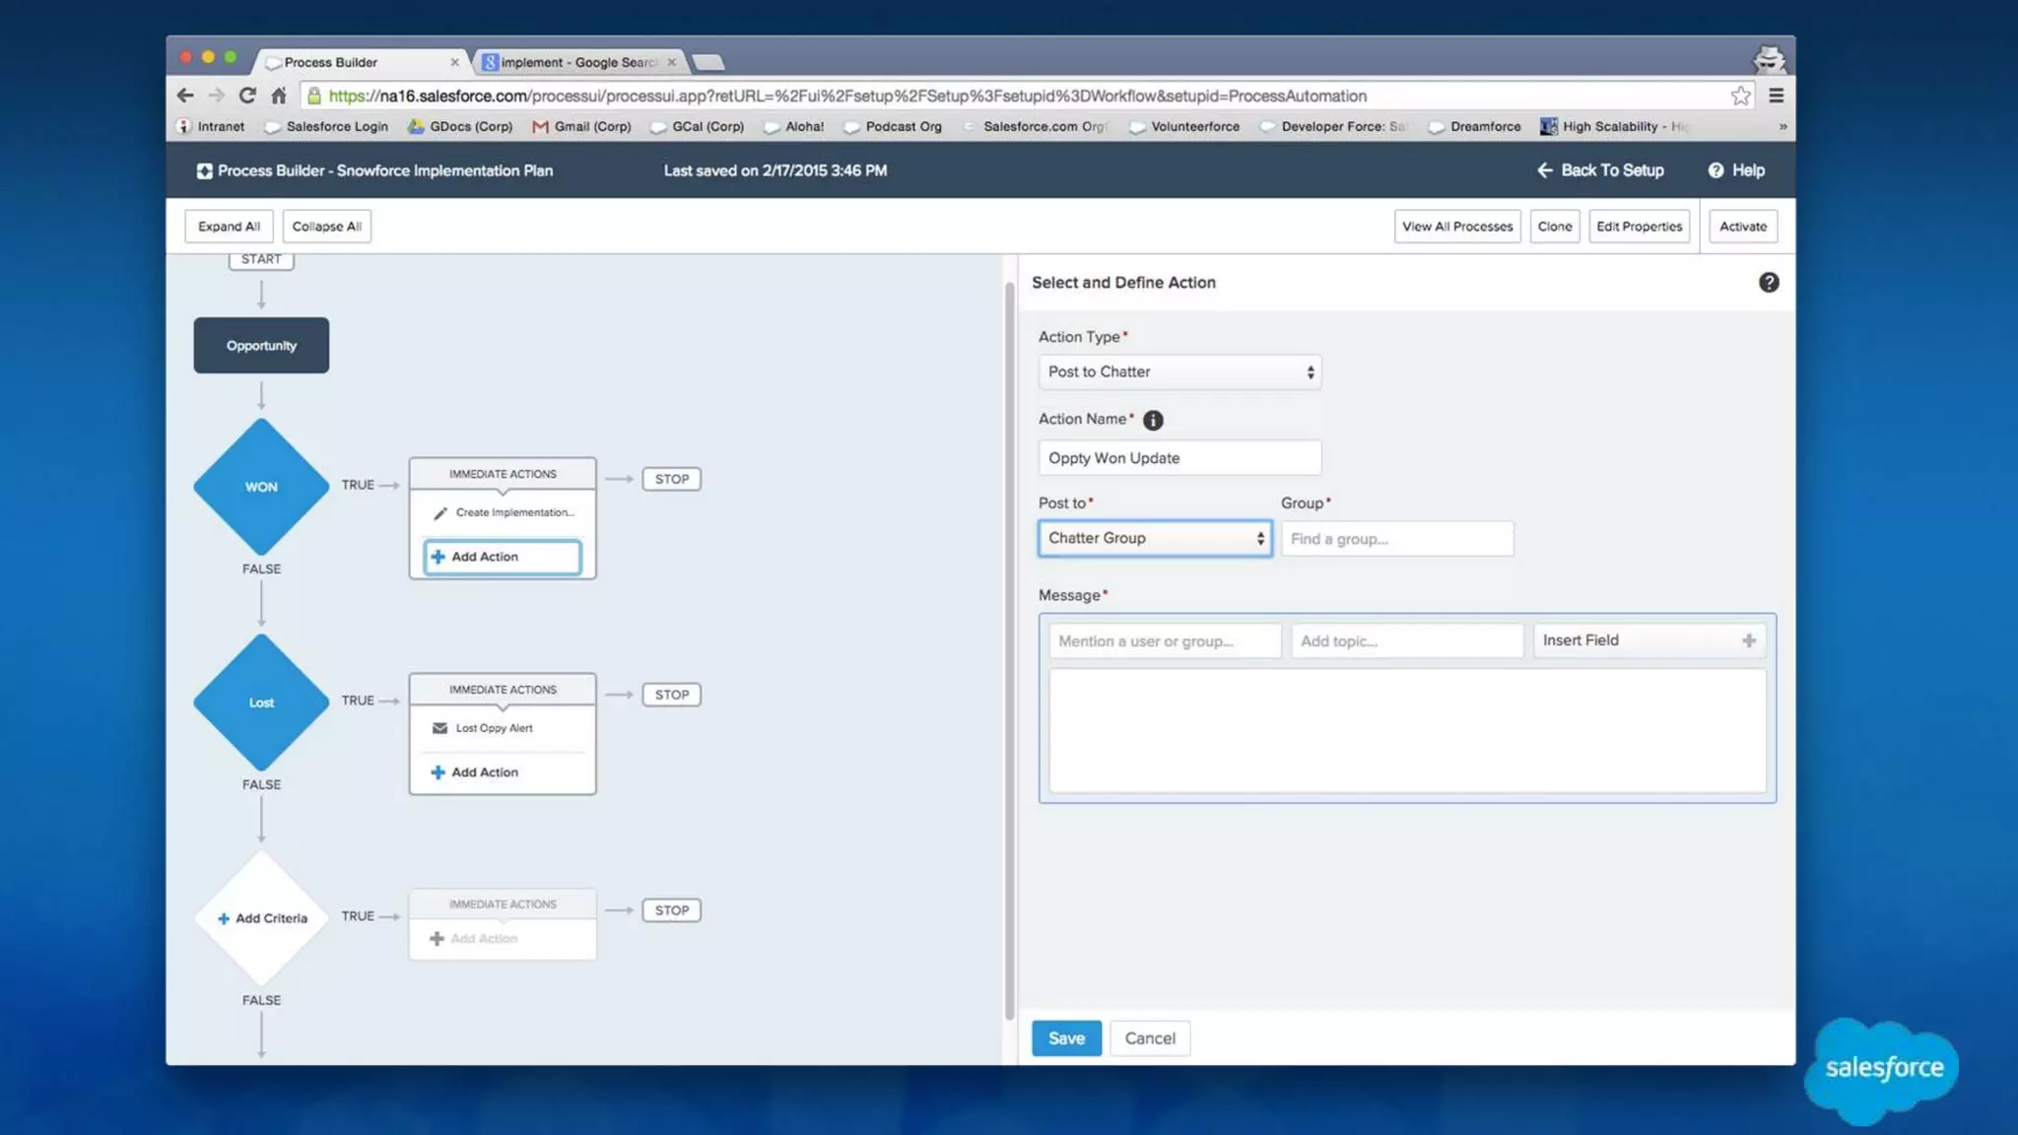Click the canvas vertical scrollbar
The height and width of the screenshot is (1135, 2018).
pos(1009,650)
